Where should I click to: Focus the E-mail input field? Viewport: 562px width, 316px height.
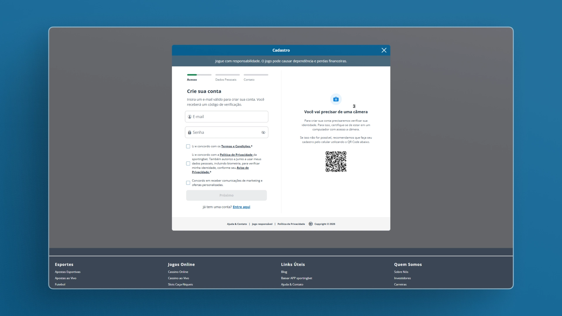click(x=226, y=117)
